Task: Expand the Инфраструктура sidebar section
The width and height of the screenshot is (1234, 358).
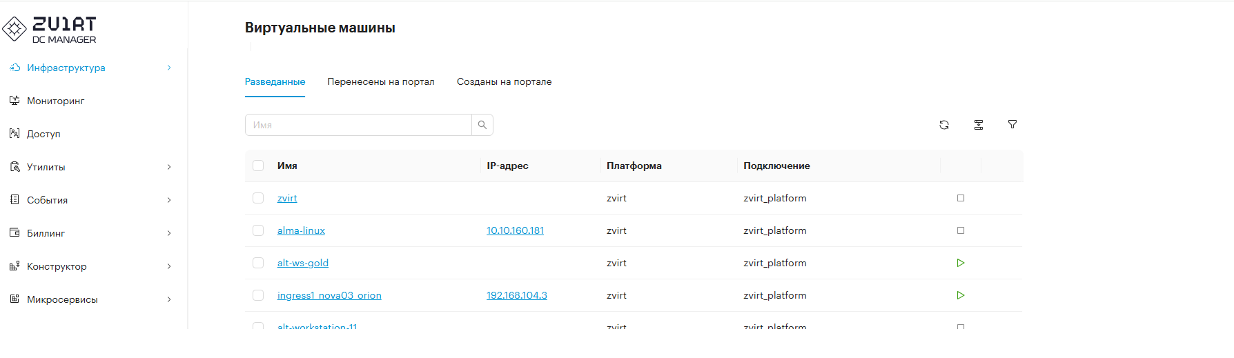Action: click(66, 68)
